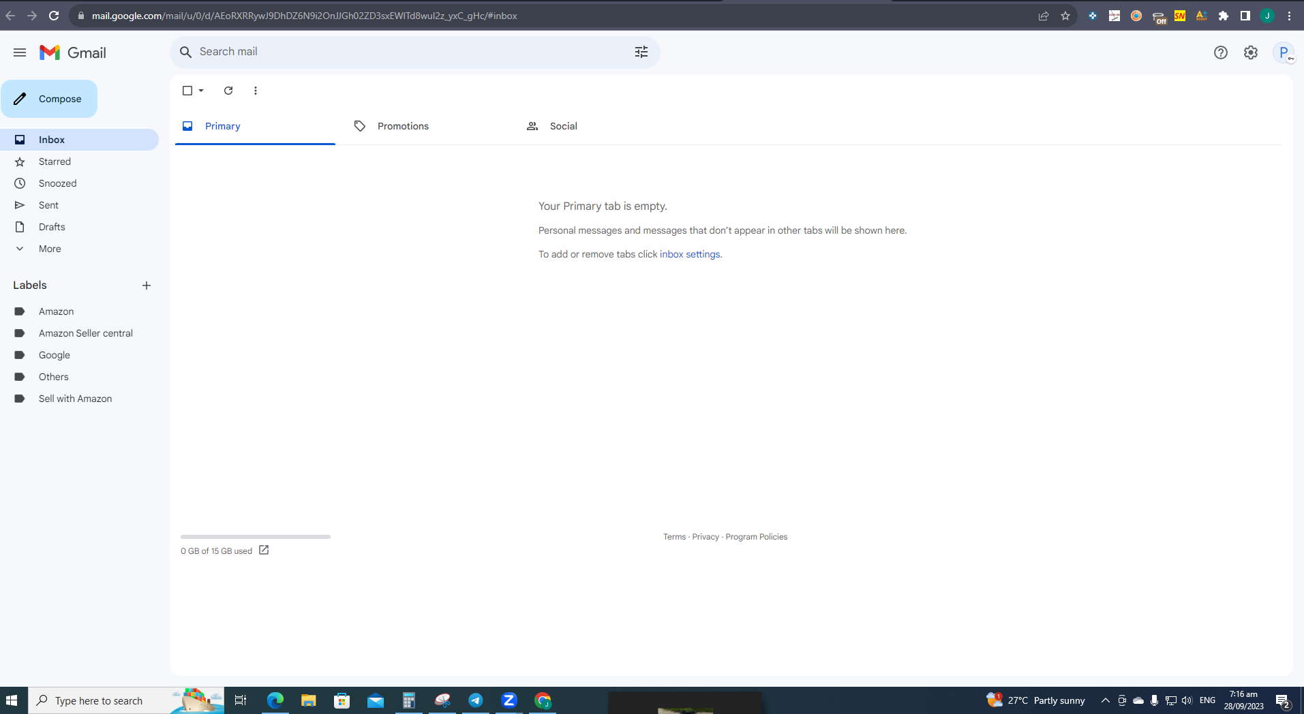The image size is (1304, 714).
Task: Open the volume control in system tray
Action: [1187, 700]
